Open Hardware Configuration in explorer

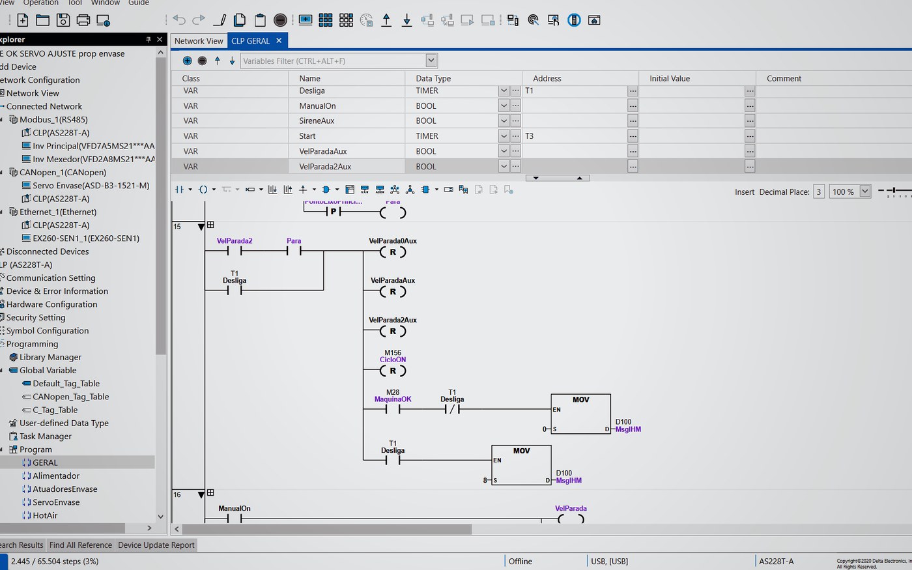(51, 304)
